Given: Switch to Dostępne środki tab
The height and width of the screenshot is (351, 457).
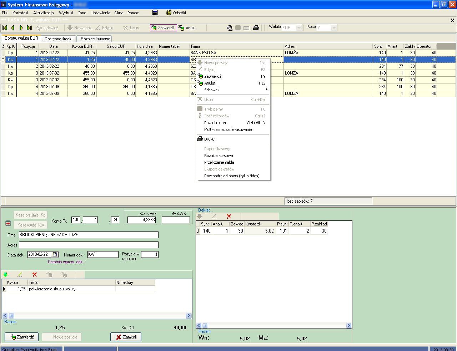Looking at the screenshot, I should (x=59, y=39).
